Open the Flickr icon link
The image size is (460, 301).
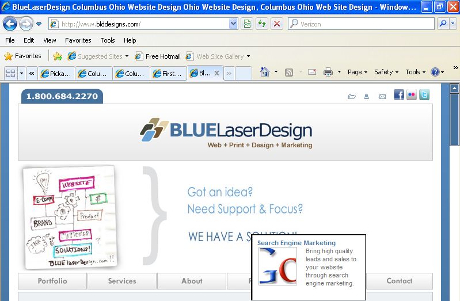412,95
